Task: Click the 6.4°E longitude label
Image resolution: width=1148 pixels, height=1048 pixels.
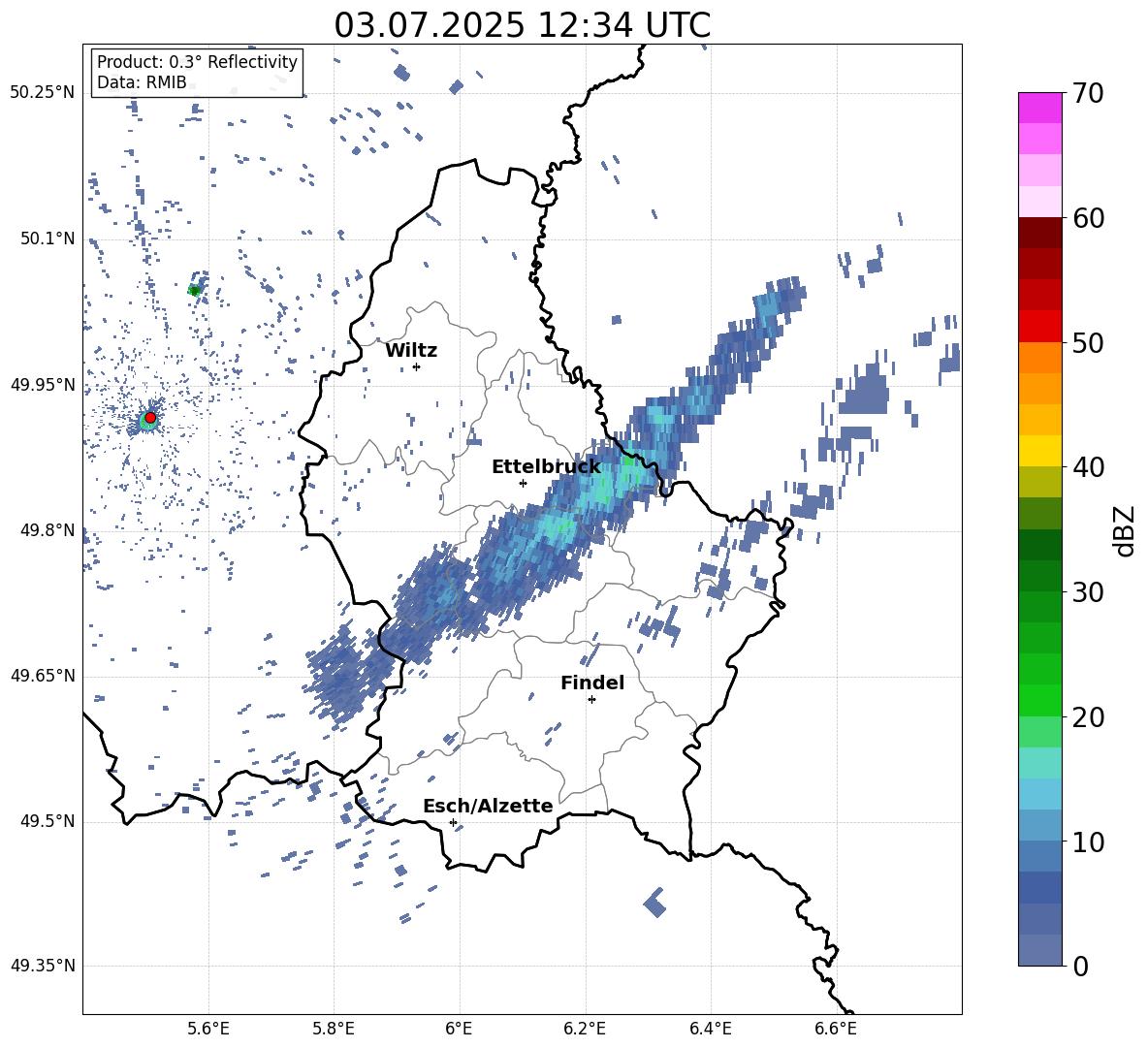Action: pyautogui.click(x=711, y=1030)
